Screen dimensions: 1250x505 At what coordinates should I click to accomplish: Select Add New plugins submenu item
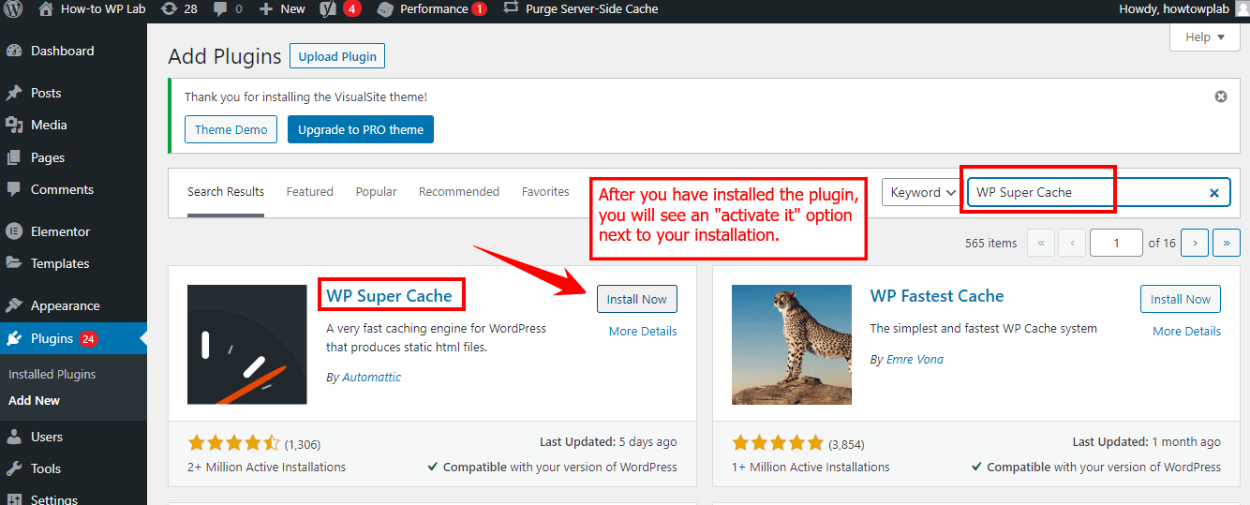point(35,400)
